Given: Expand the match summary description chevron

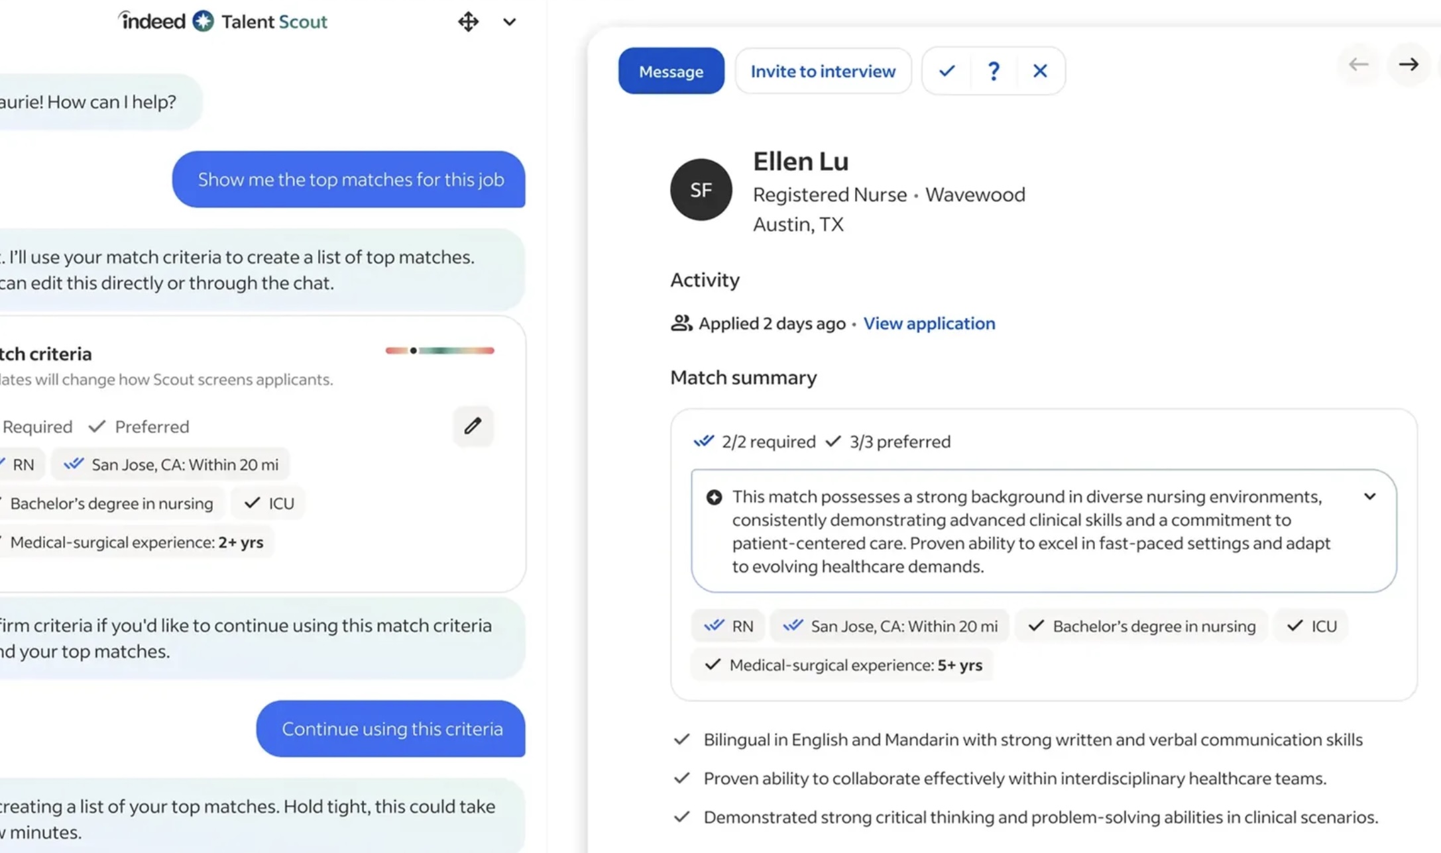Looking at the screenshot, I should tap(1369, 497).
